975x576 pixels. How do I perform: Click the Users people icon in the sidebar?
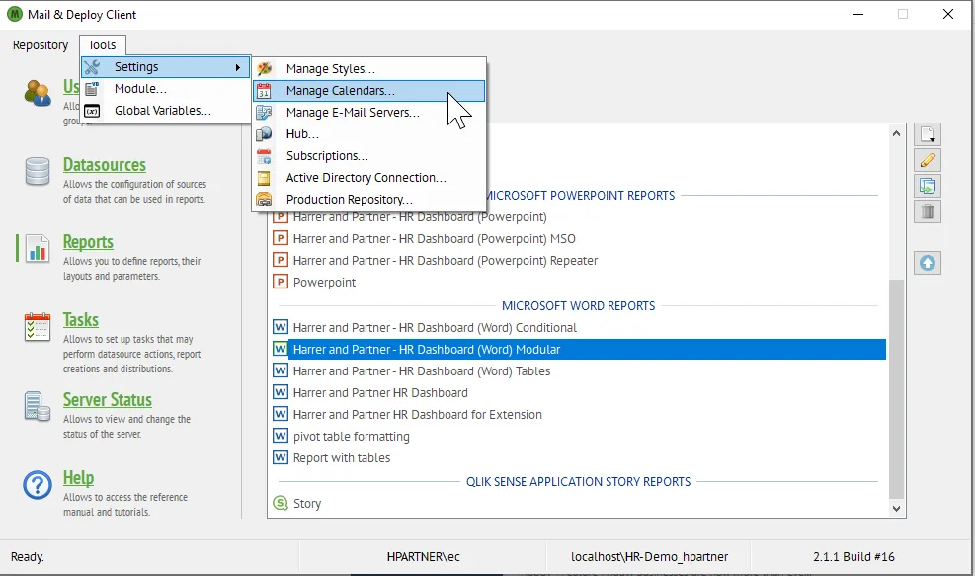pyautogui.click(x=38, y=93)
